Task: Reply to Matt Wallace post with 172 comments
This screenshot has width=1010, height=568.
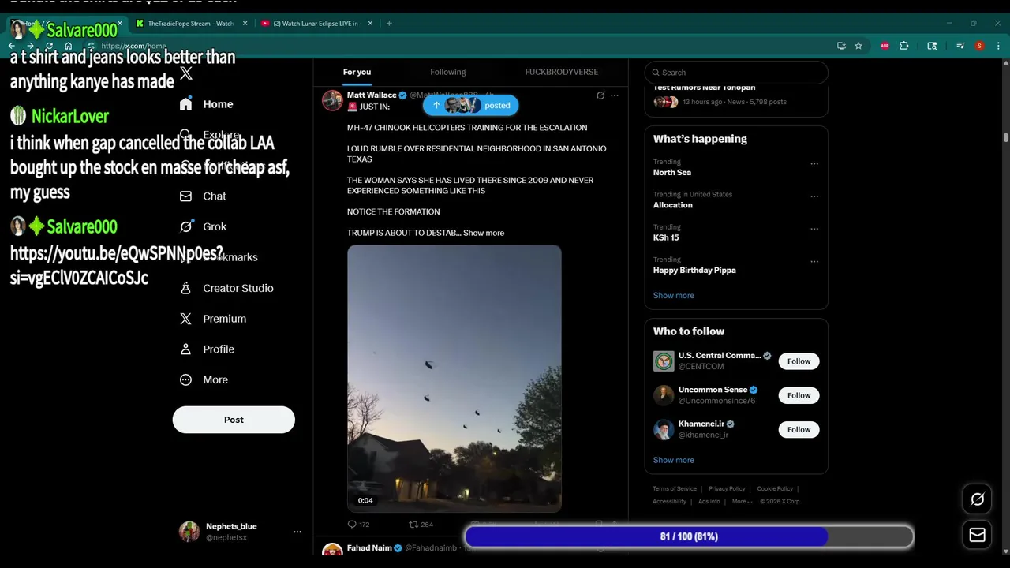Action: pyautogui.click(x=358, y=524)
